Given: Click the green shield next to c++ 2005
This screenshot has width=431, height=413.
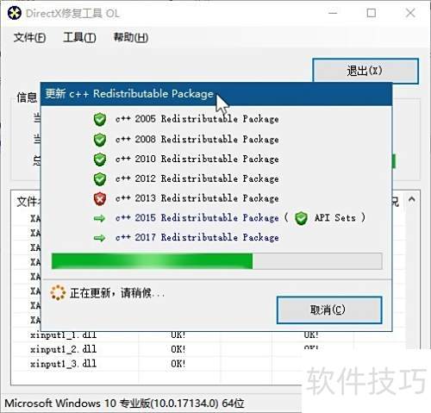Looking at the screenshot, I should [100, 119].
